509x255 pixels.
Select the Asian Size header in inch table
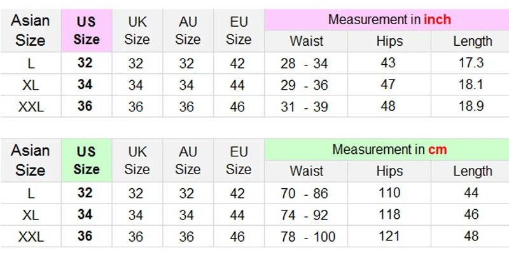[30, 31]
